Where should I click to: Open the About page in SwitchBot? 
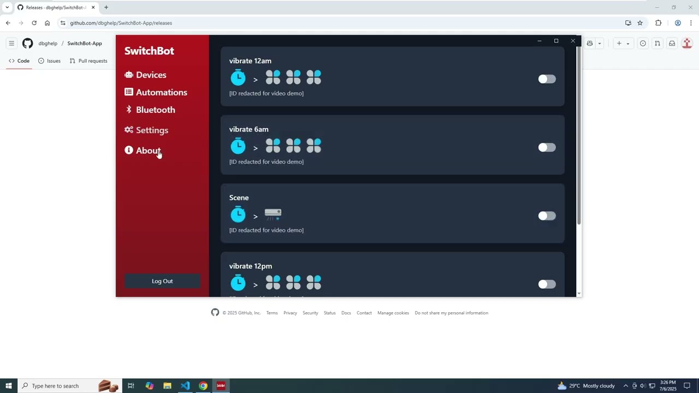143,150
